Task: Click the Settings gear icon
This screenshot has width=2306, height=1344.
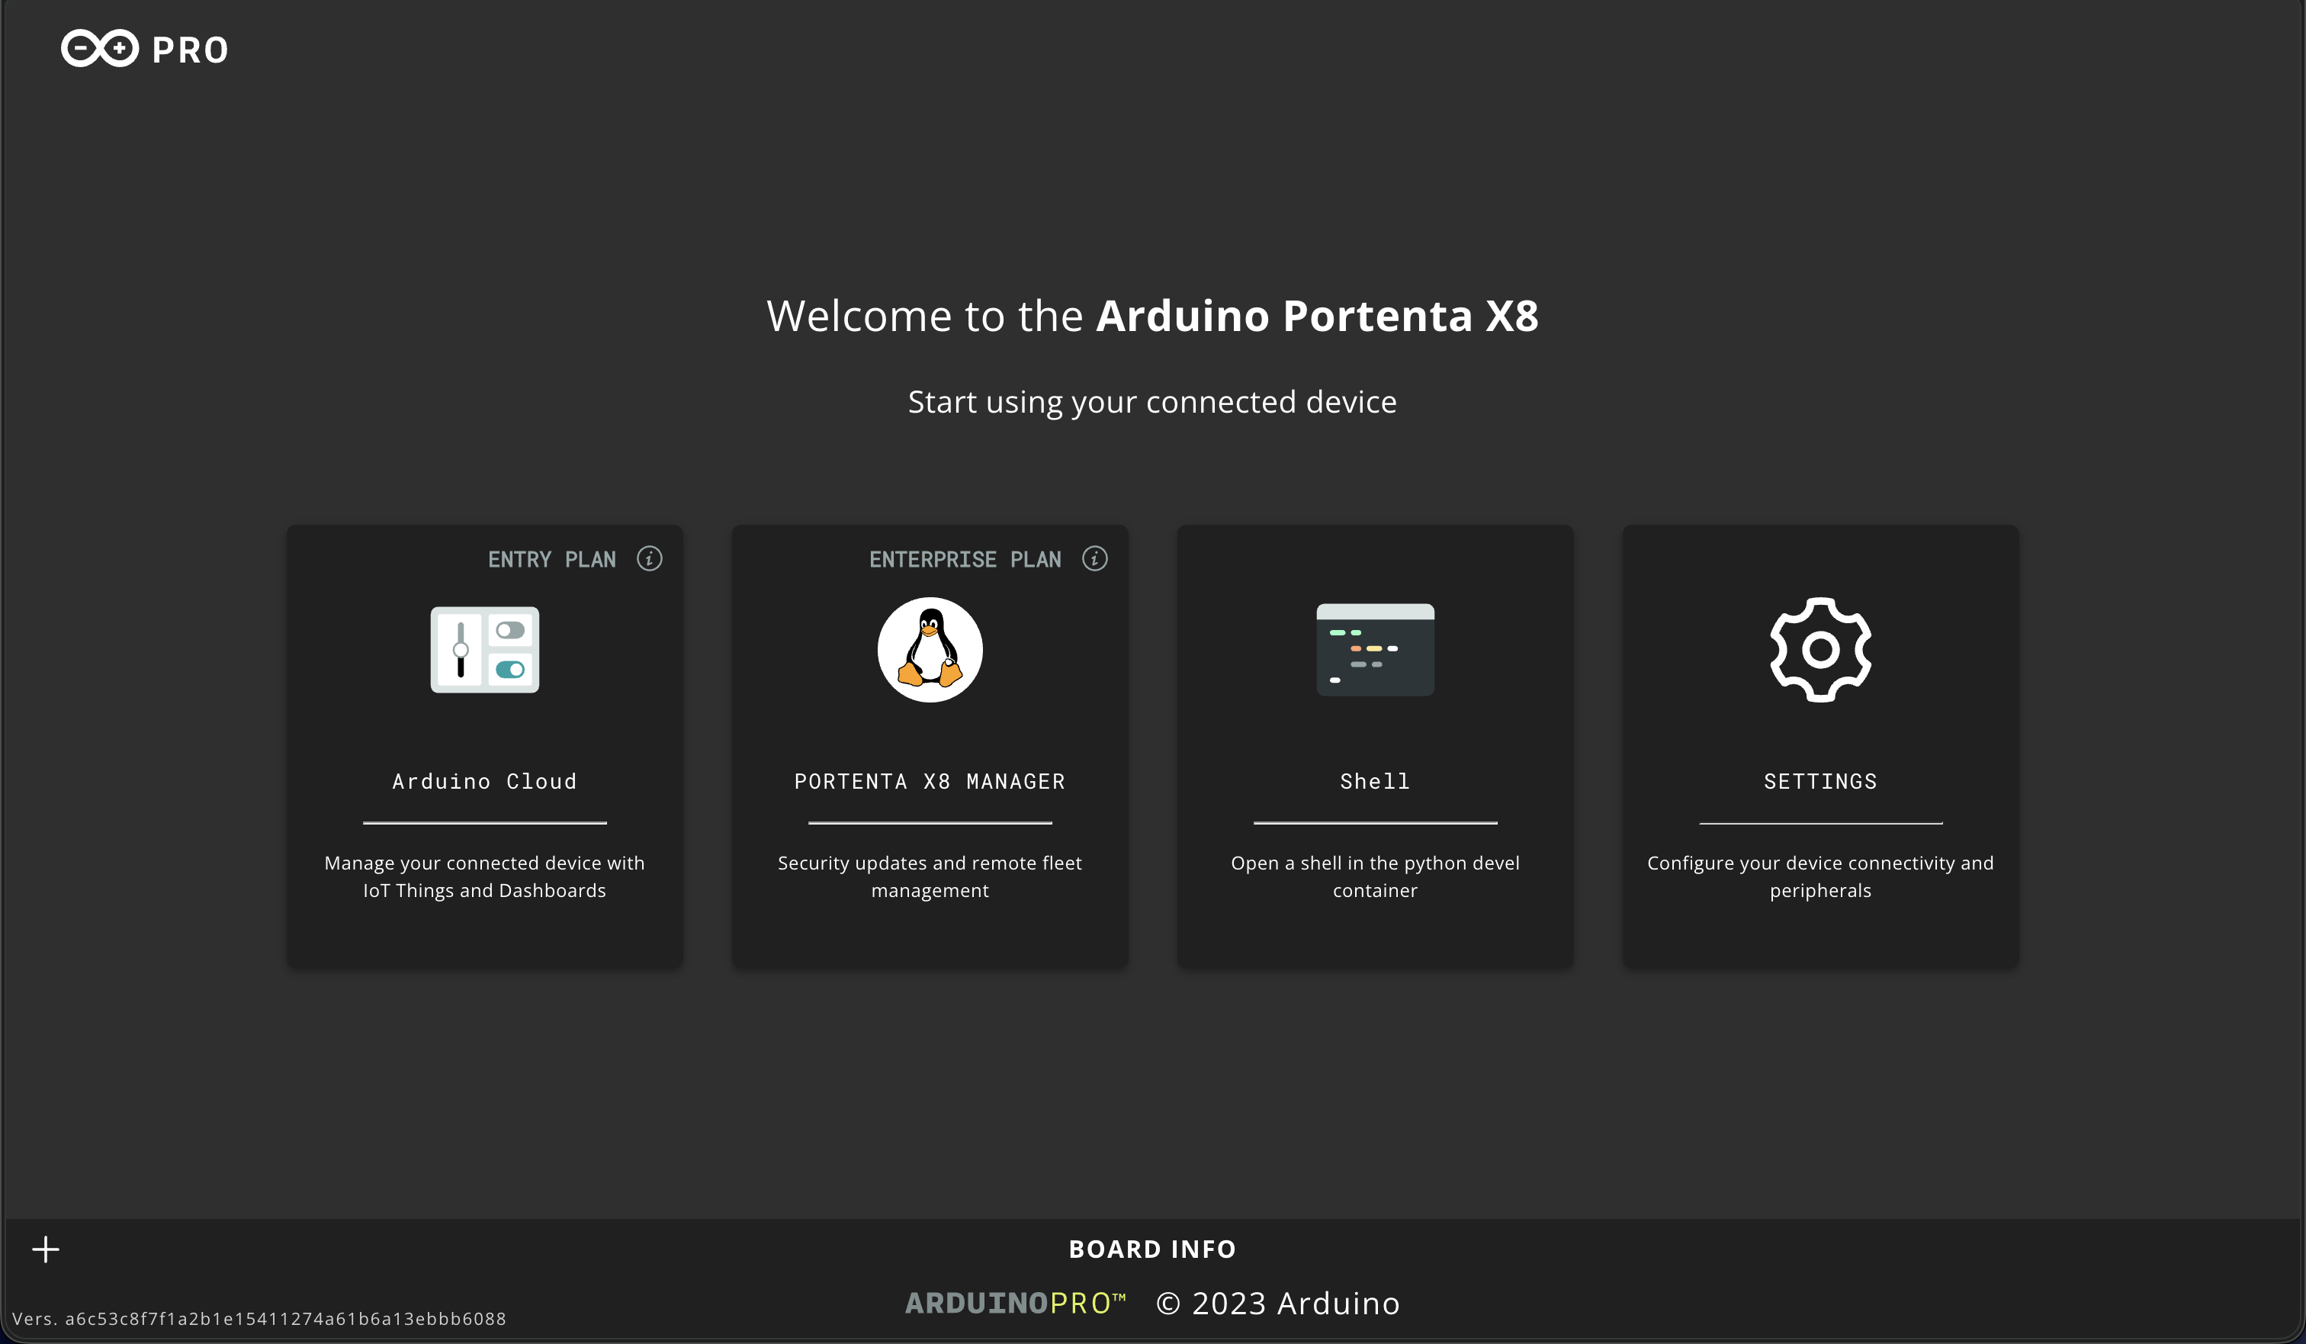Action: tap(1820, 649)
